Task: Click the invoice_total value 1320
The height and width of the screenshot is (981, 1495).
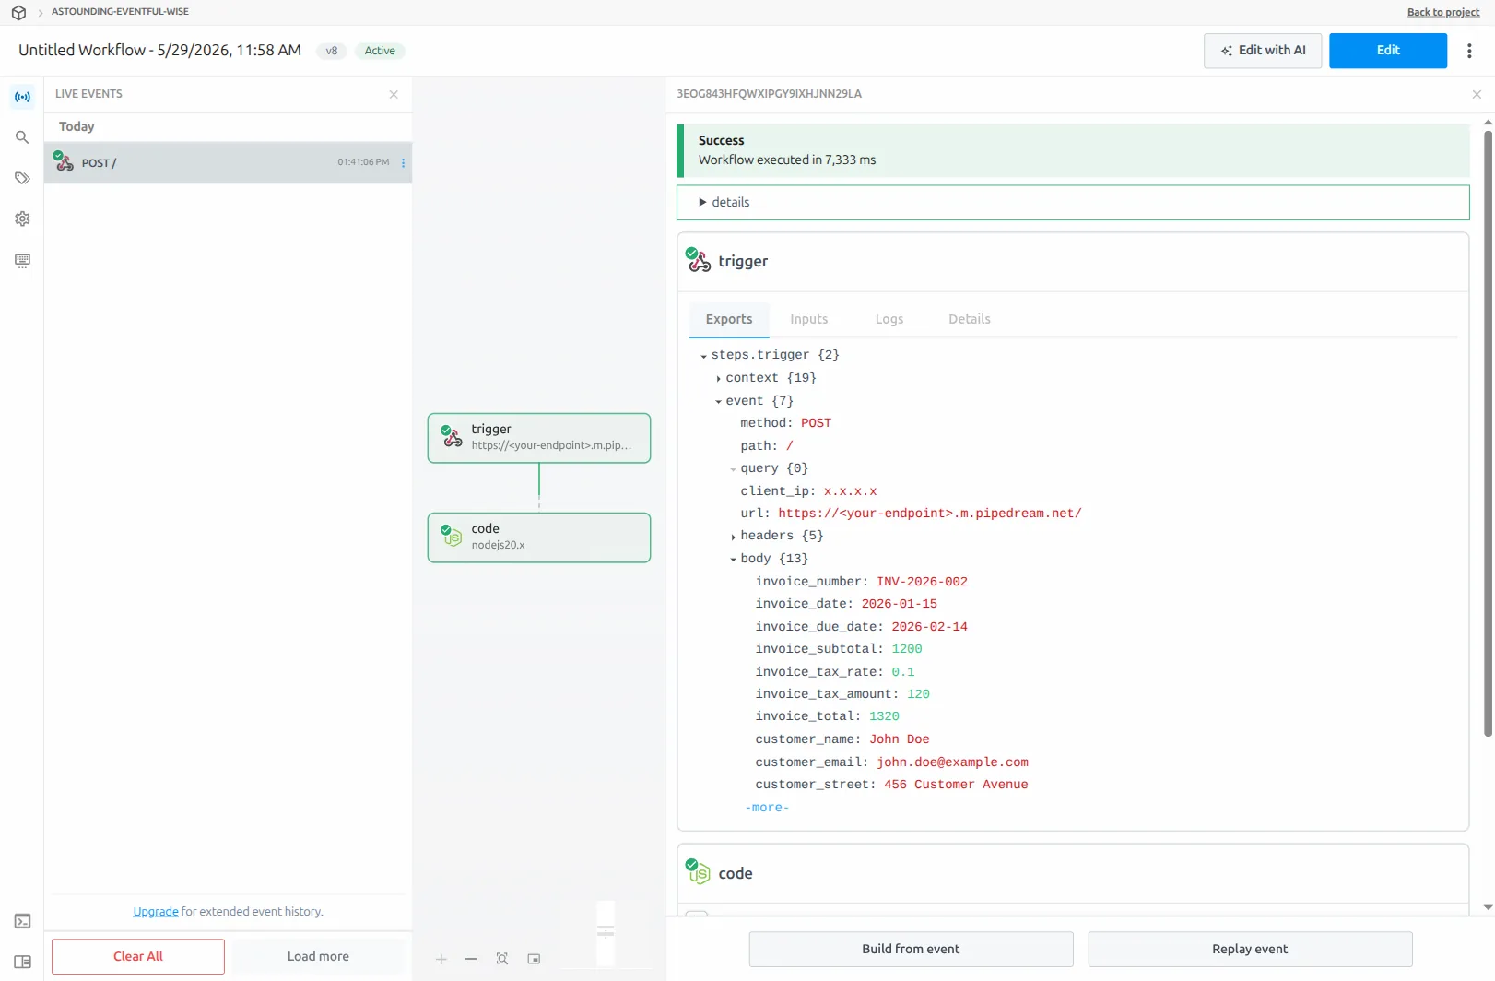Action: tap(884, 716)
